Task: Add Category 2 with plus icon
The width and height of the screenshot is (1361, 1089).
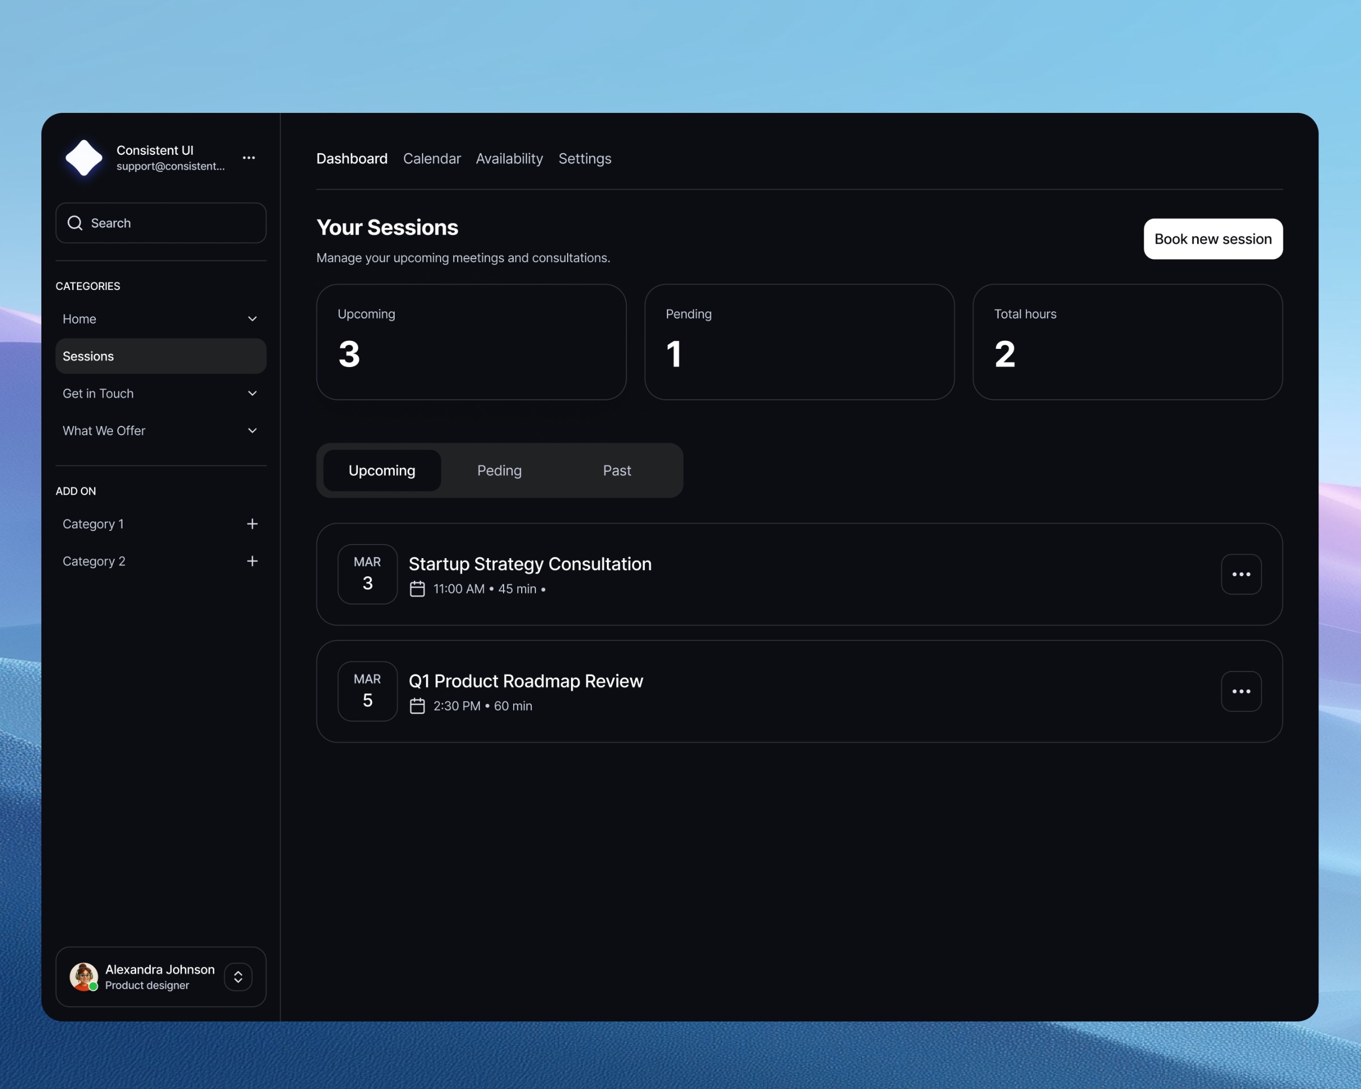Action: coord(252,561)
